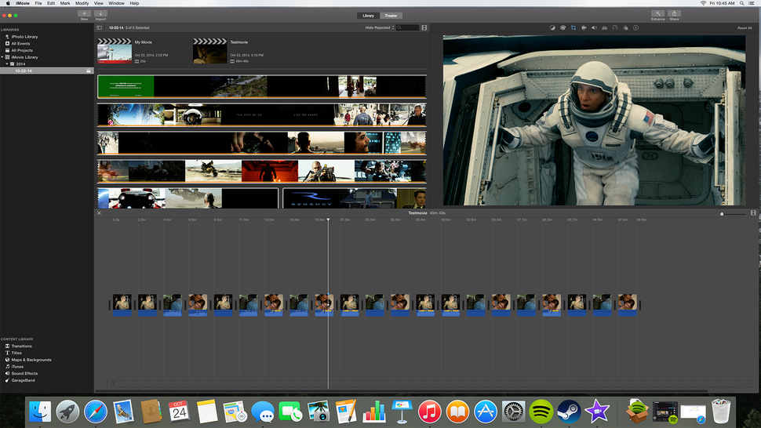This screenshot has height=428, width=761.
Task: Open the Hide Rejected filter dropdown
Action: 380,27
